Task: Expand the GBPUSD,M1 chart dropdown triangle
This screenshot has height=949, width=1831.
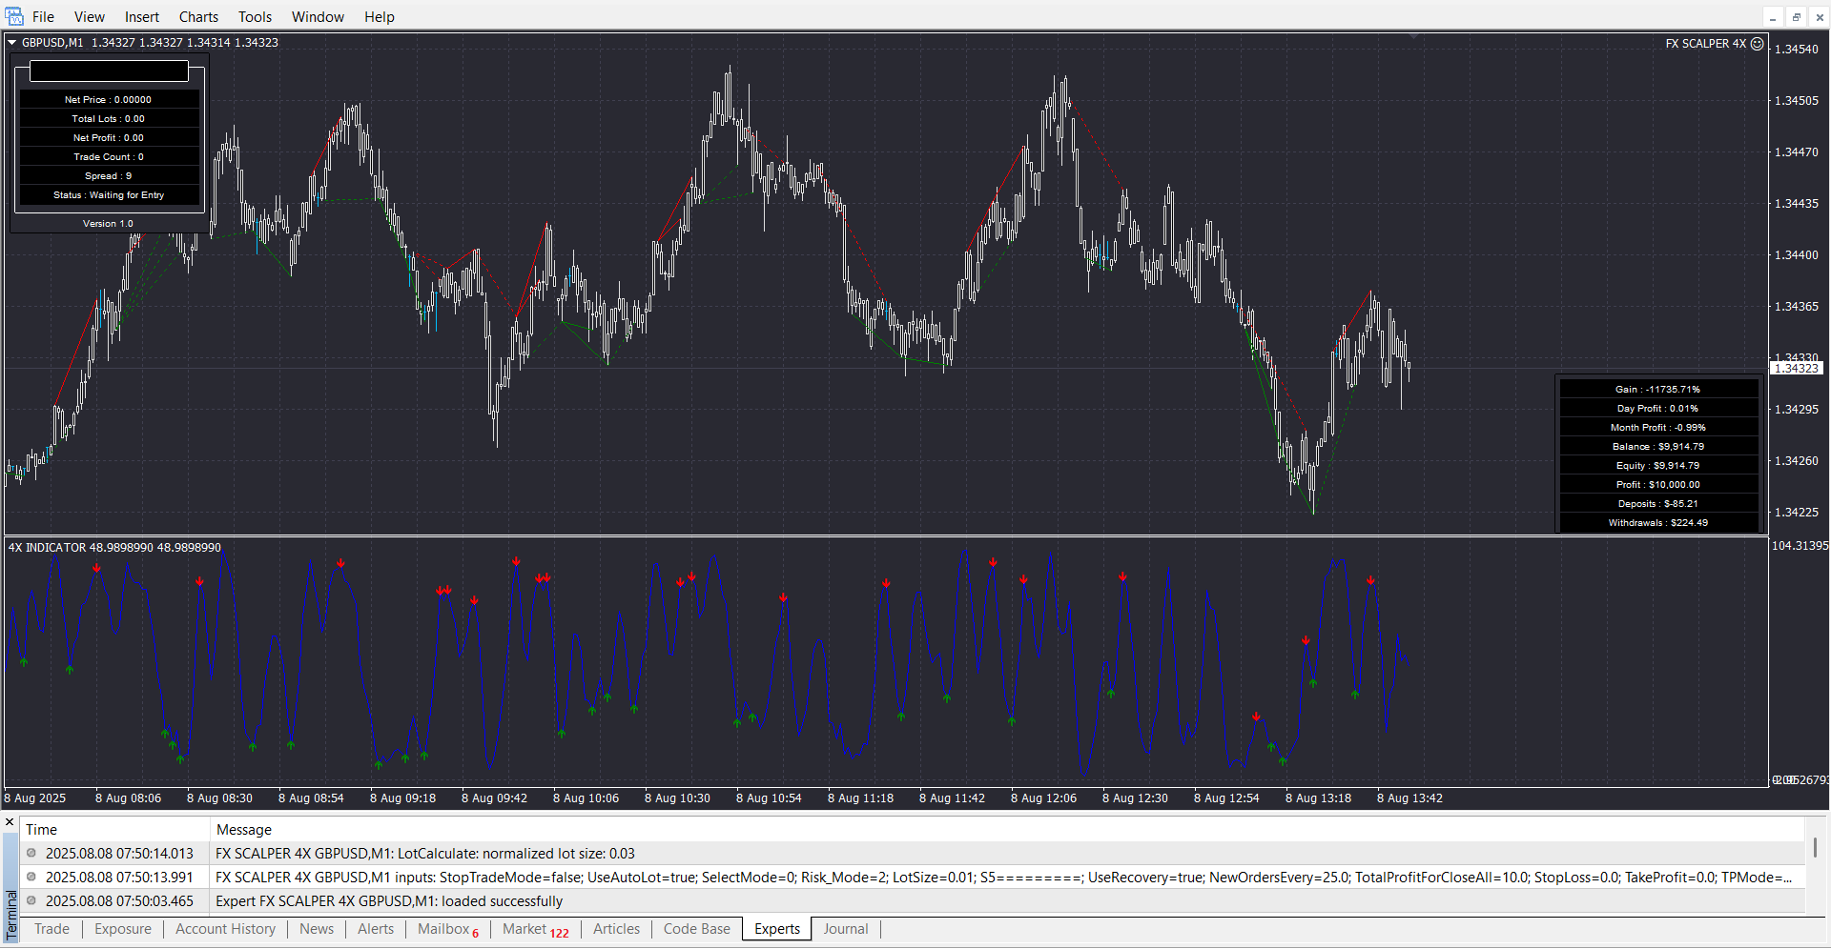Action: click(x=12, y=42)
